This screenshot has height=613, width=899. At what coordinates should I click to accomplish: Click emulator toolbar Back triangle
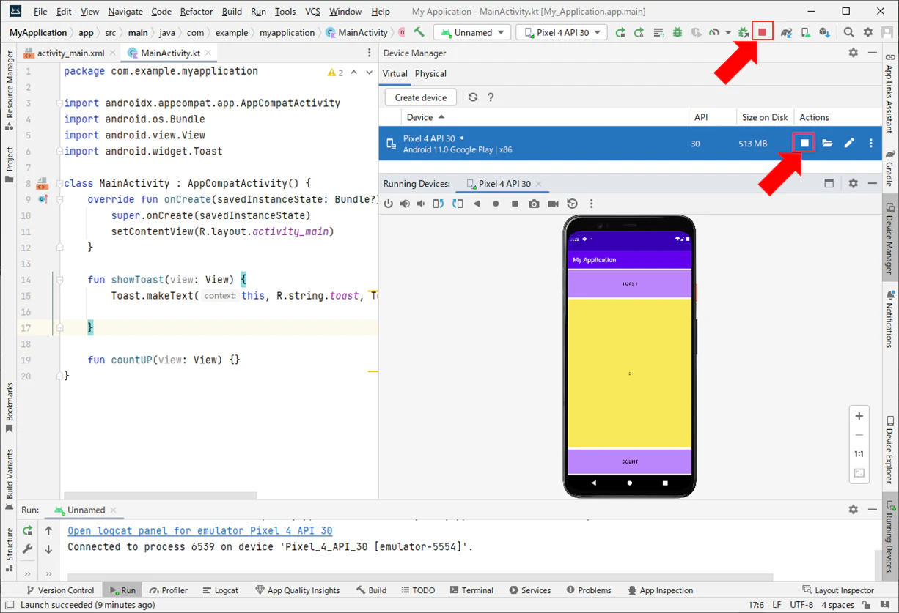[477, 204]
